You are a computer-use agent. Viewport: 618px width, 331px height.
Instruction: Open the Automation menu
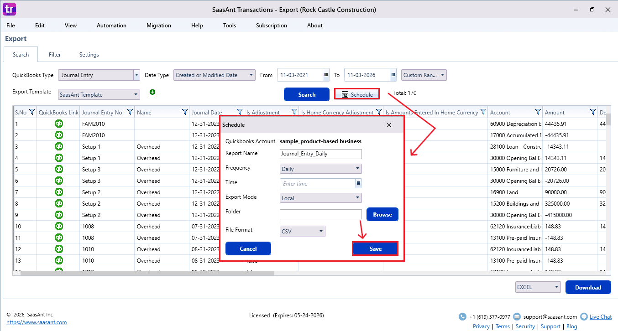tap(111, 26)
